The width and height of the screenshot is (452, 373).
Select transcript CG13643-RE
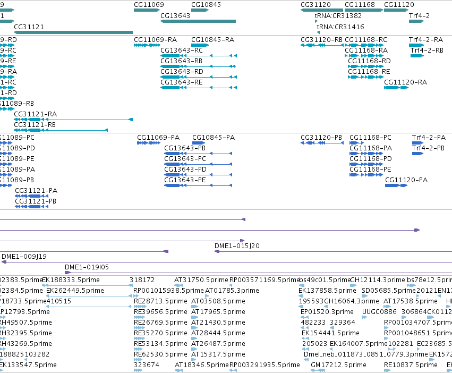182,82
